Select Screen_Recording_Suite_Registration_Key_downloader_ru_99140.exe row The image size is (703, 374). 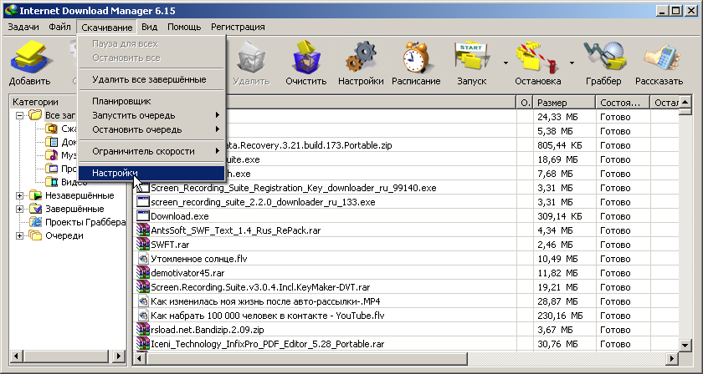pos(407,188)
